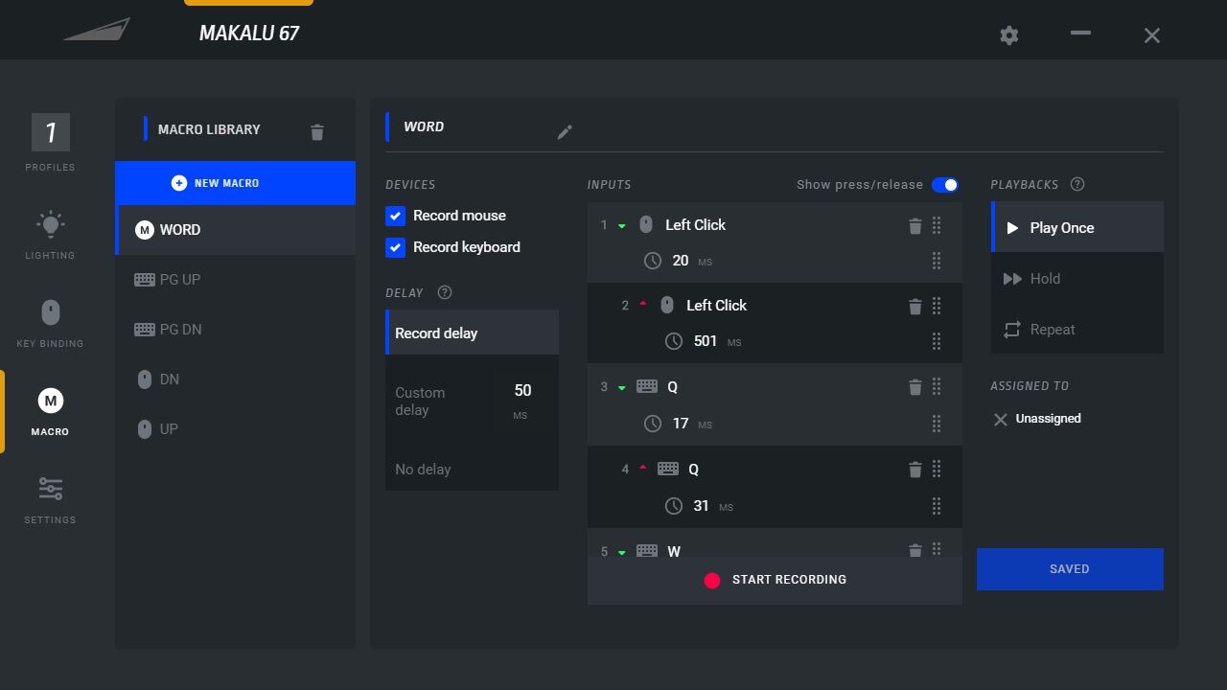Viewport: 1227px width, 690px height.
Task: Select the UP macro in library
Action: click(x=235, y=429)
